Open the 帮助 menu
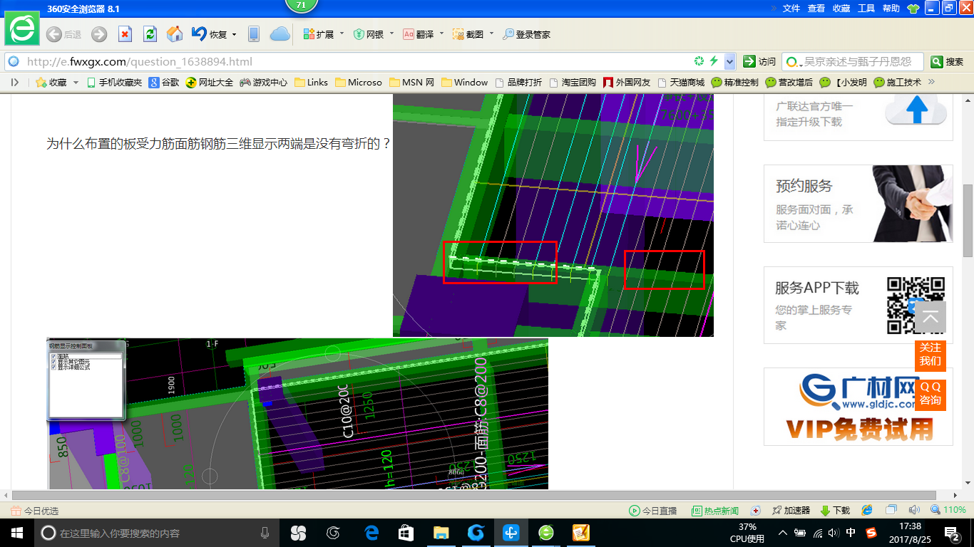Viewport: 974px width, 547px height. (891, 9)
